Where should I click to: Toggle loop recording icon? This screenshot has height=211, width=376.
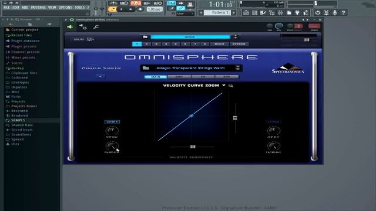pyautogui.click(x=157, y=3)
